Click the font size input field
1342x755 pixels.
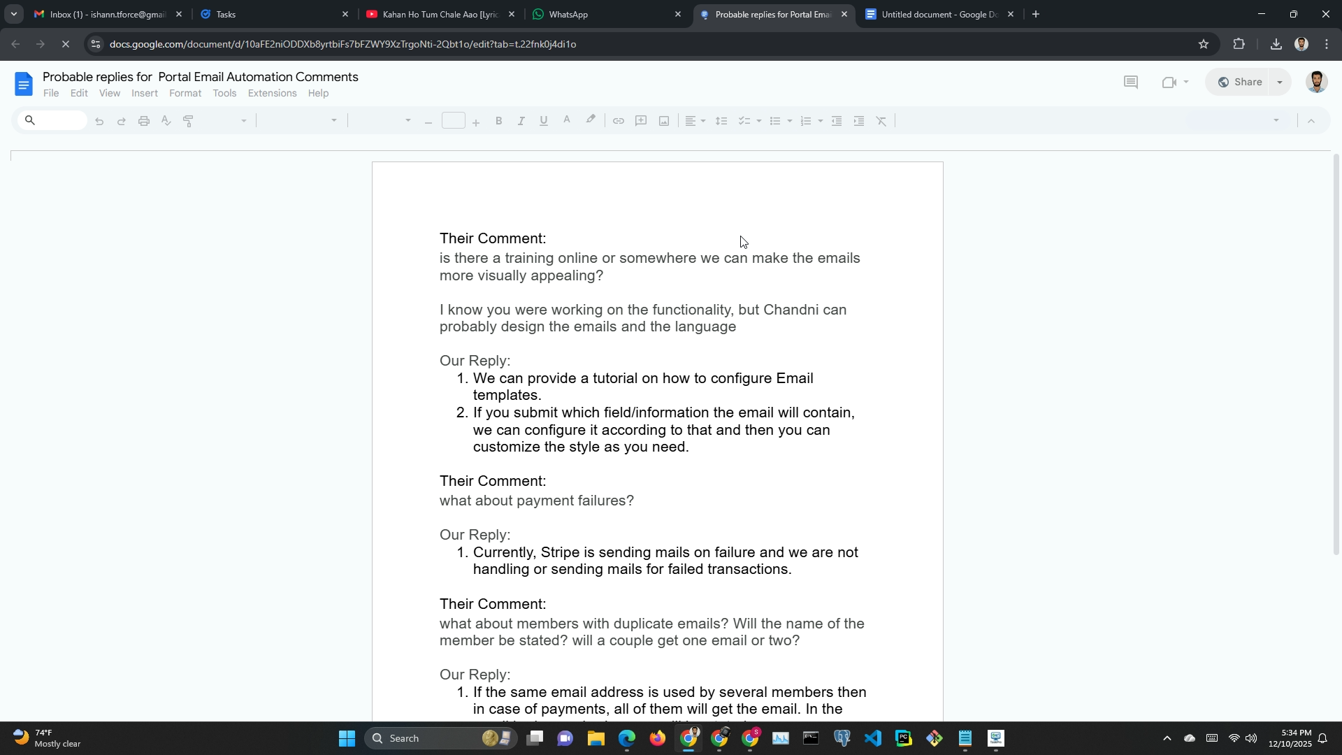(x=453, y=121)
